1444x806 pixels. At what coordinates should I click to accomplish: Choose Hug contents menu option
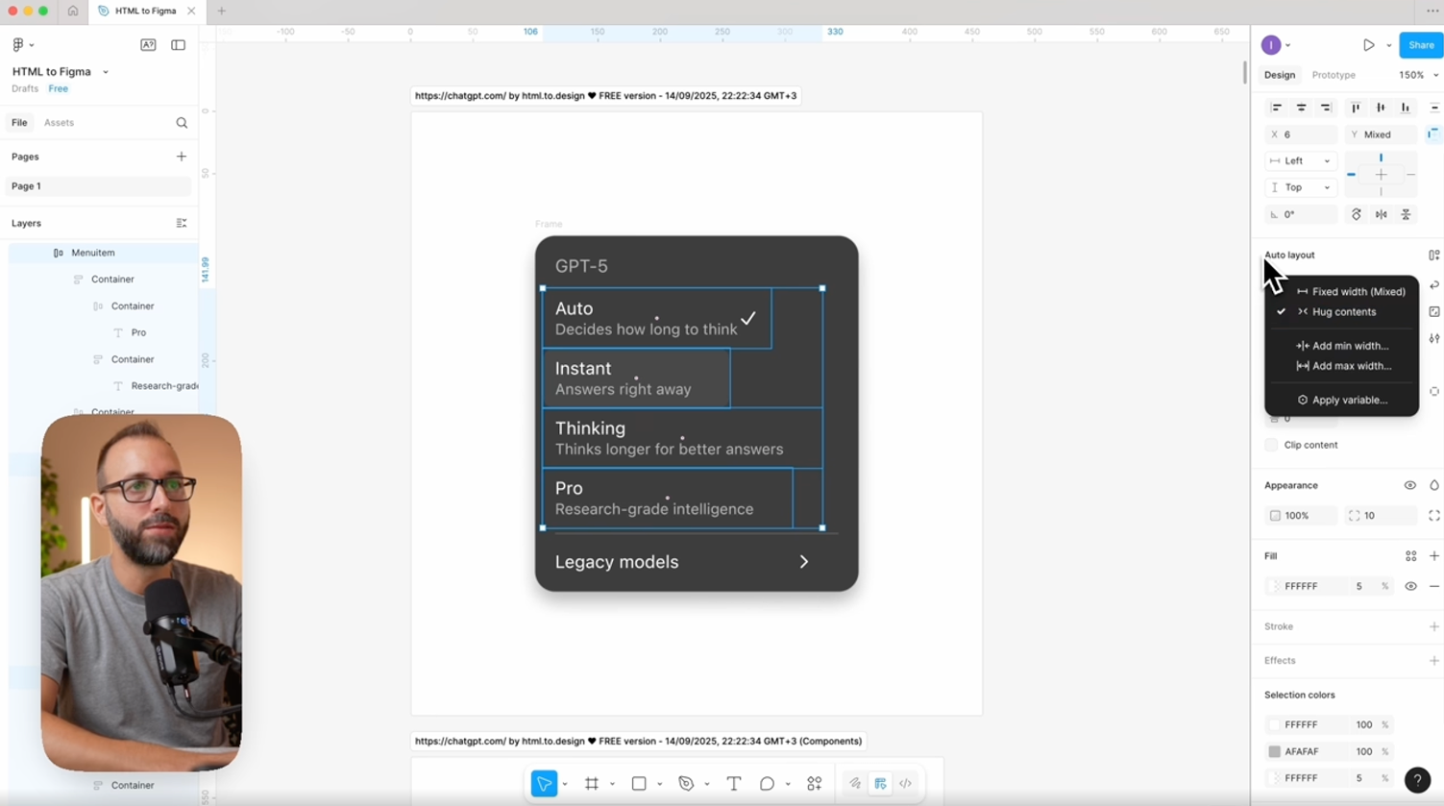(1341, 312)
